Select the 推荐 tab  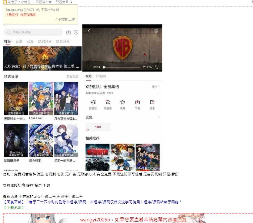[x=7, y=41]
